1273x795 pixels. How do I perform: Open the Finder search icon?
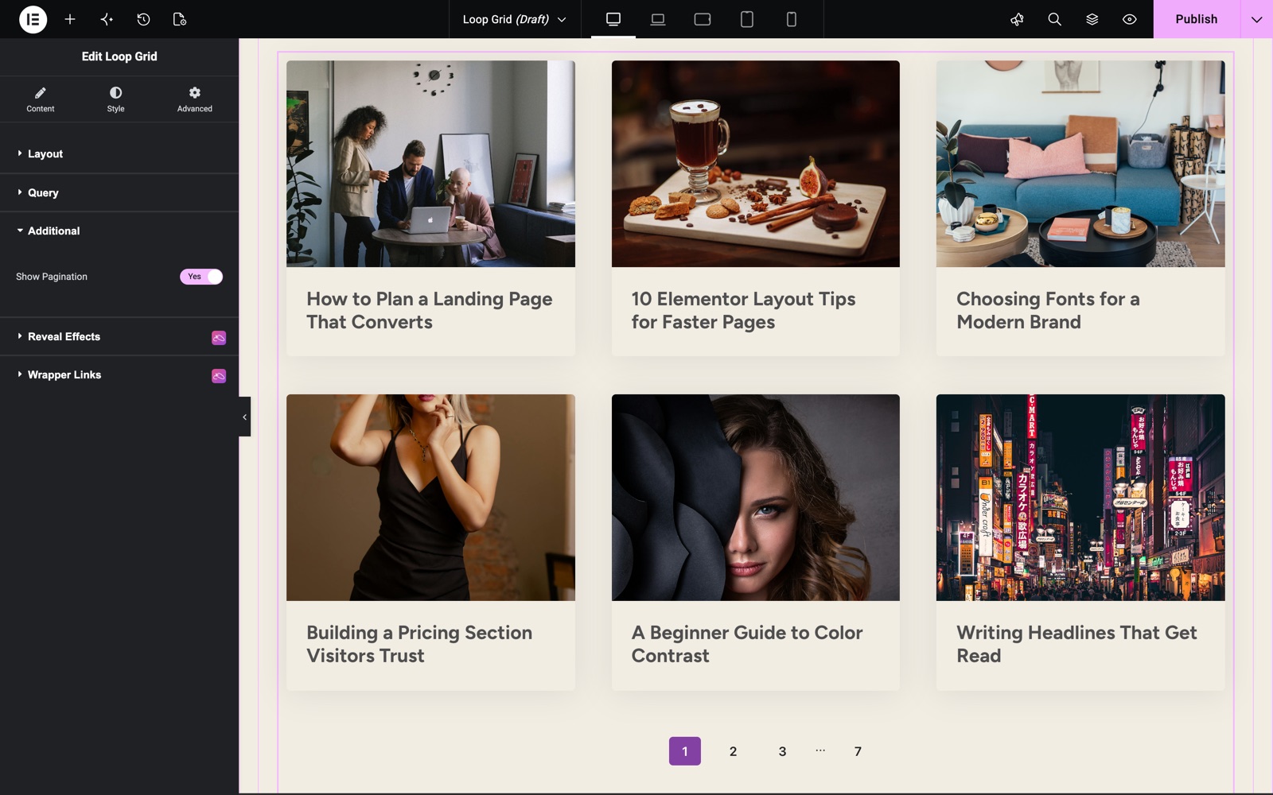[1054, 19]
